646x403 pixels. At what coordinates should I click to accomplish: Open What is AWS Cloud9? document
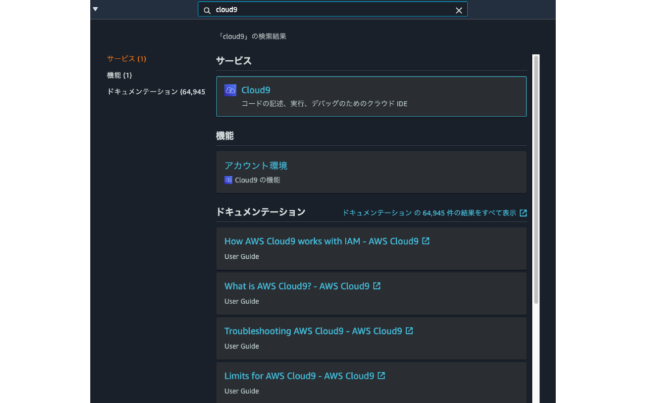click(x=297, y=287)
